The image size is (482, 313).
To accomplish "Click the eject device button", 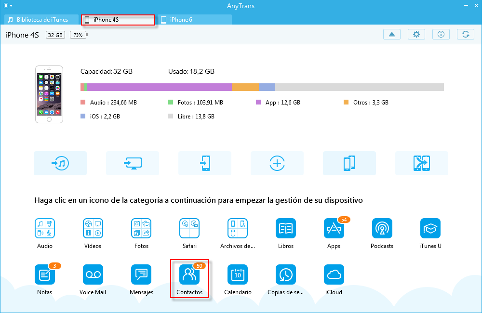I will pos(392,34).
